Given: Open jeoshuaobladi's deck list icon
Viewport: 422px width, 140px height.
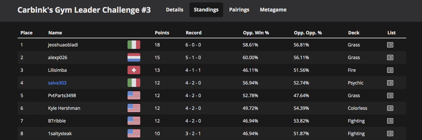Looking at the screenshot, I should (x=390, y=45).
